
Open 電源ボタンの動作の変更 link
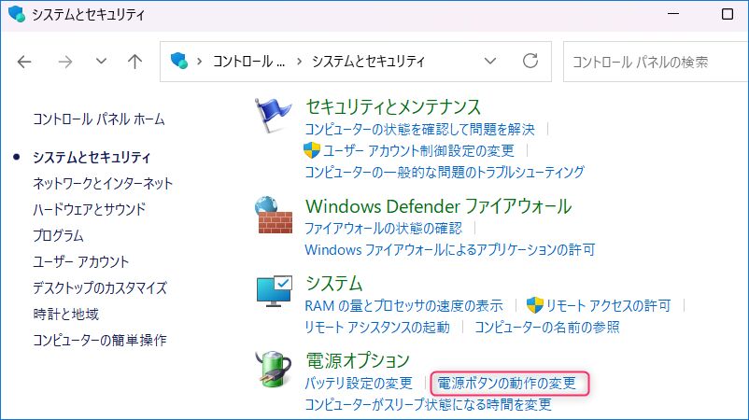pyautogui.click(x=507, y=383)
